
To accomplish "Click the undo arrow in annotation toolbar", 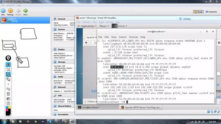I will tap(8, 89).
